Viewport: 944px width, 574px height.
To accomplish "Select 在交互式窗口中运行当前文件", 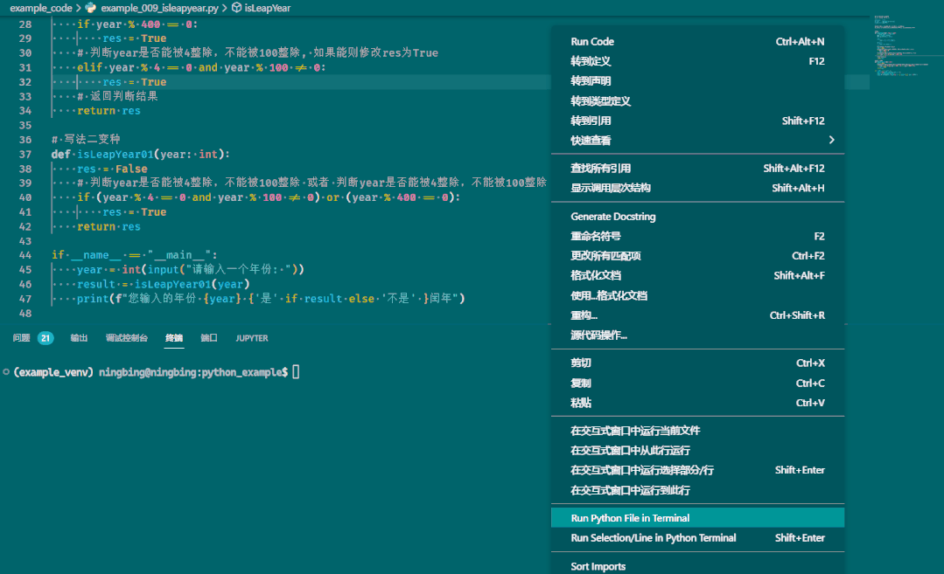I will [697, 431].
